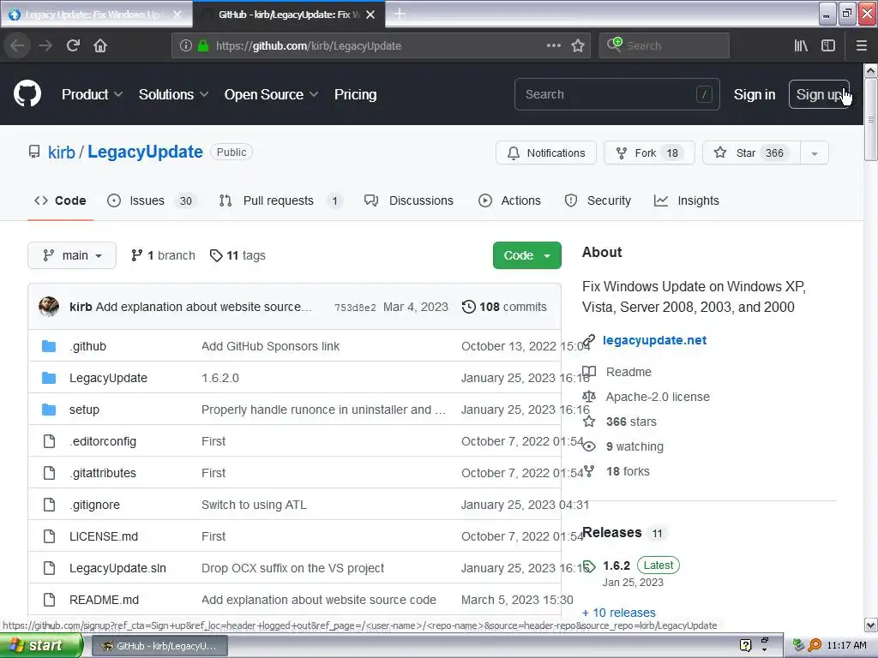Open the legacyupdate.net link
The height and width of the screenshot is (658, 878).
coord(654,340)
